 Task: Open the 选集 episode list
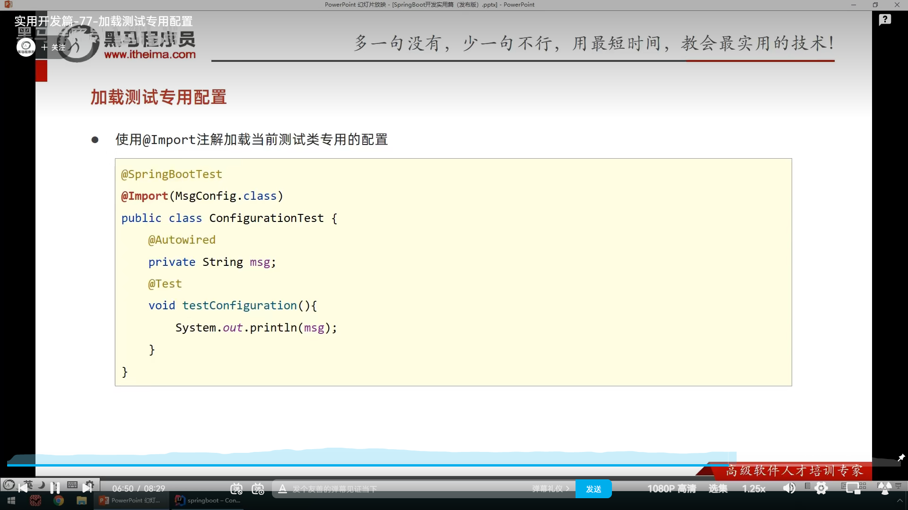click(717, 489)
